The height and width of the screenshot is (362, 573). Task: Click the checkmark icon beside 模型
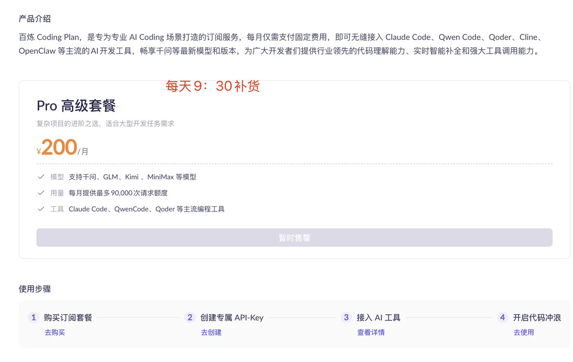click(x=41, y=177)
